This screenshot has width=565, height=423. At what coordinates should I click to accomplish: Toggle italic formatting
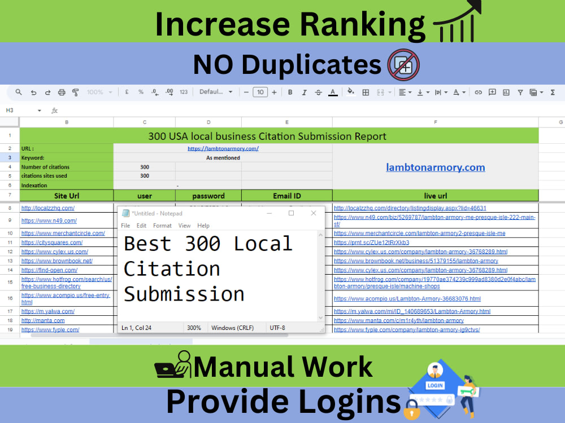pos(304,92)
